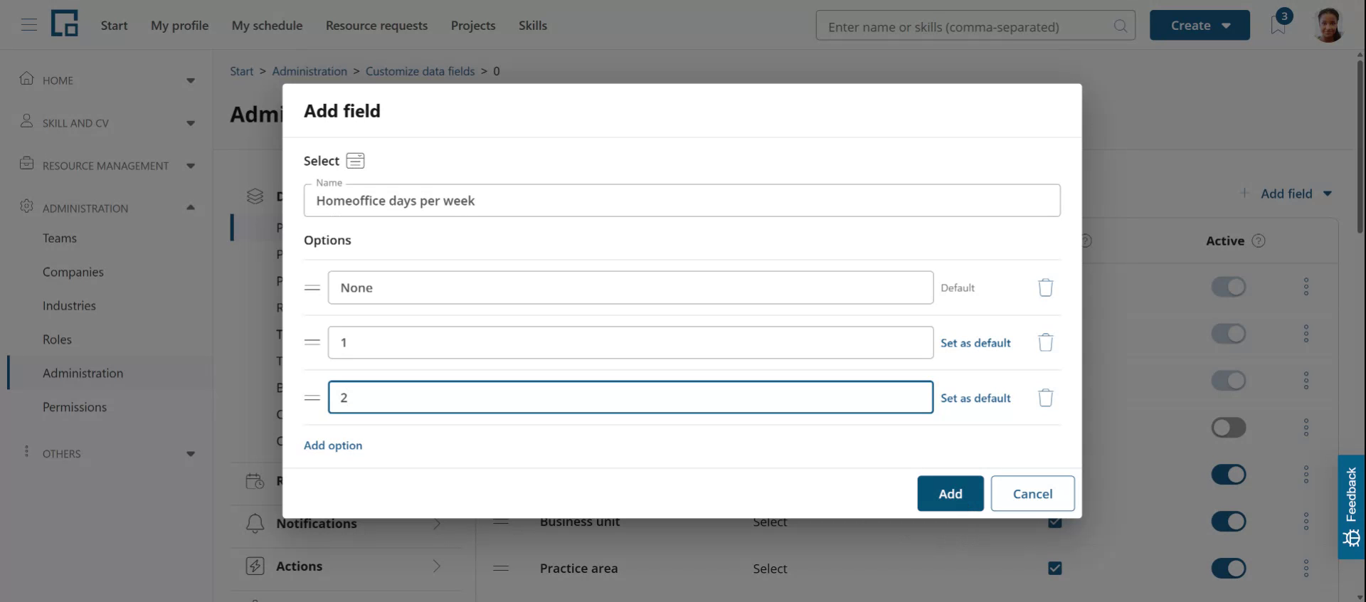Cancel the Add field dialog
The width and height of the screenshot is (1366, 602).
pos(1032,494)
